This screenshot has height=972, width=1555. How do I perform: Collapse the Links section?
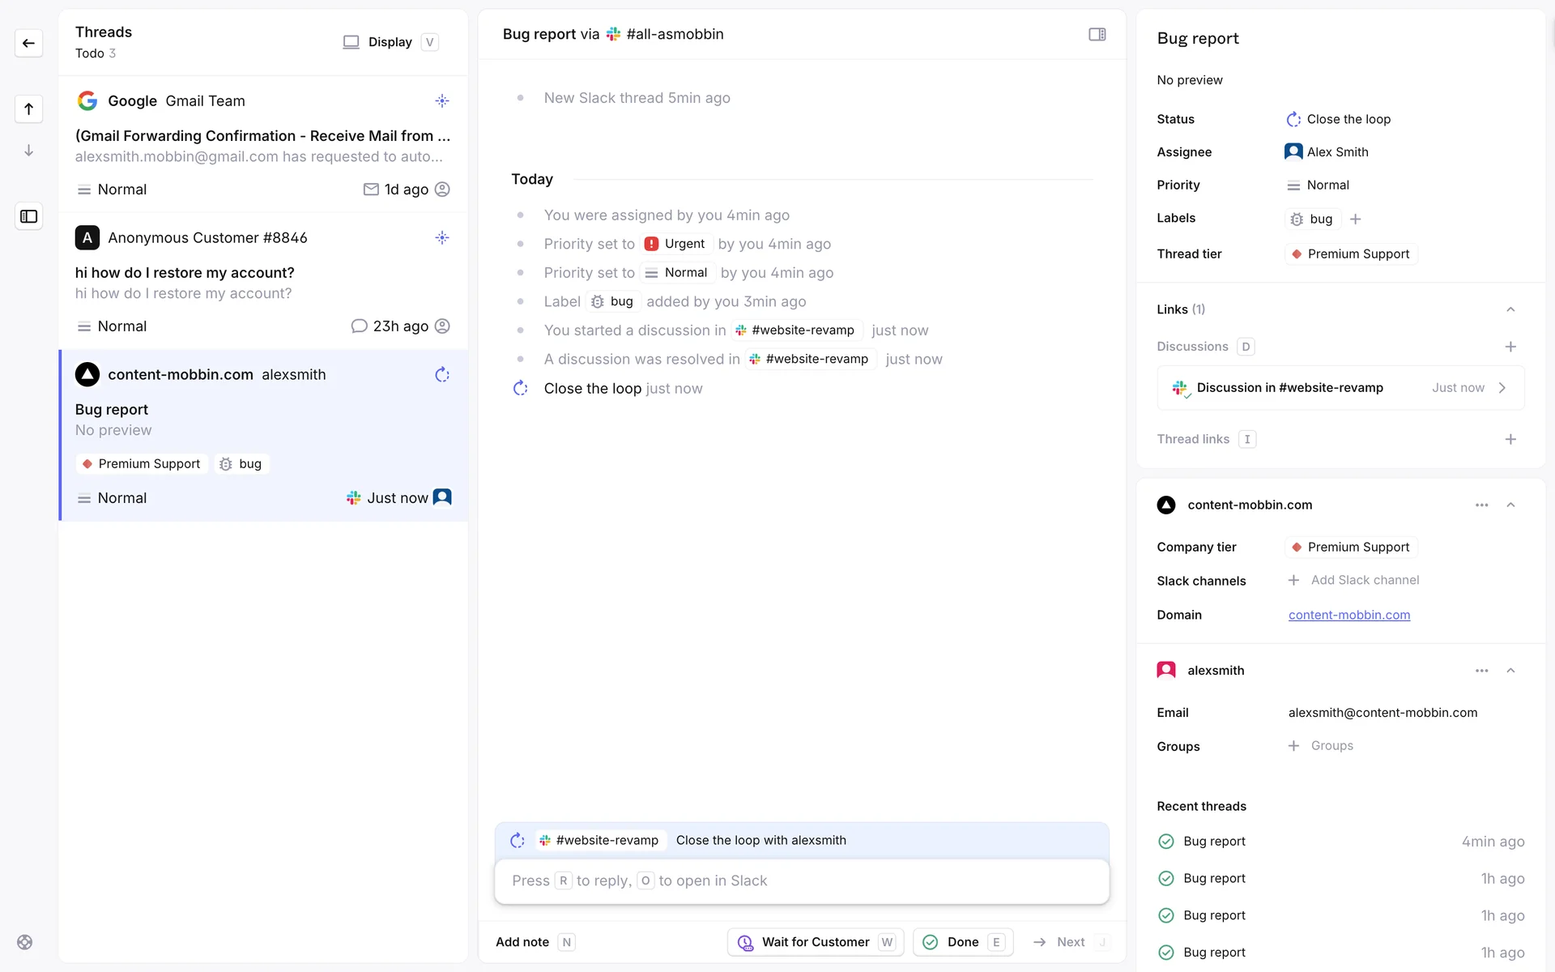tap(1510, 309)
